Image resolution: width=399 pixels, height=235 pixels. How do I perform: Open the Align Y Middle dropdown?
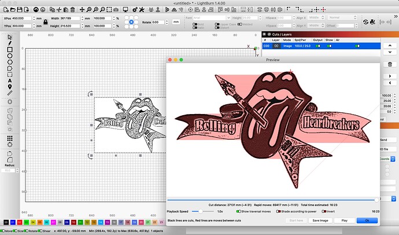tap(316, 25)
